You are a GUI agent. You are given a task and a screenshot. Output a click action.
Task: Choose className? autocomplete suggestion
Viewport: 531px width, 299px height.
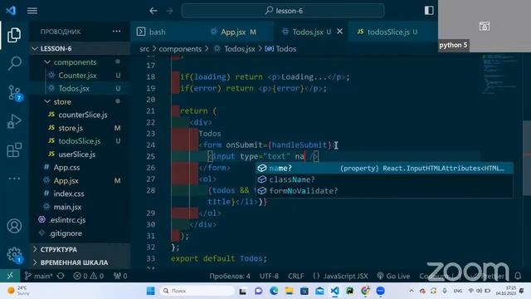pyautogui.click(x=384, y=179)
